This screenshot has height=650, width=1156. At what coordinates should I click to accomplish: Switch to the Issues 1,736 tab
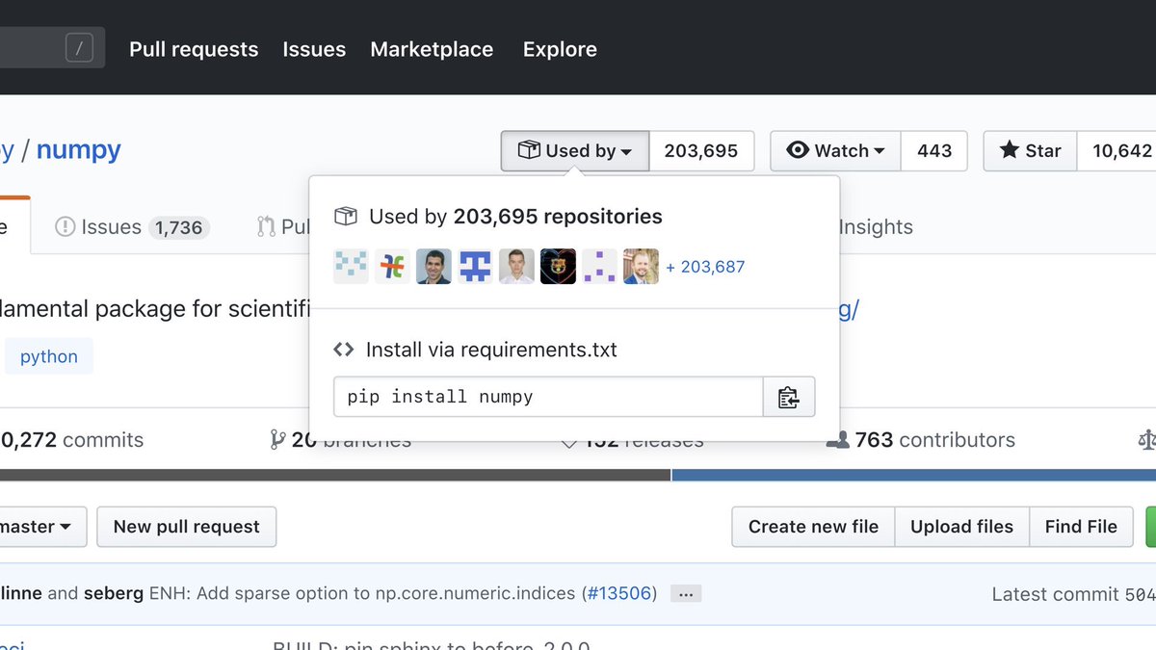click(x=132, y=227)
